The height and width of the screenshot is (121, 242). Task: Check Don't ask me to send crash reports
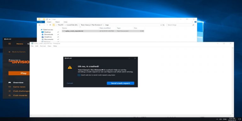(x=79, y=75)
